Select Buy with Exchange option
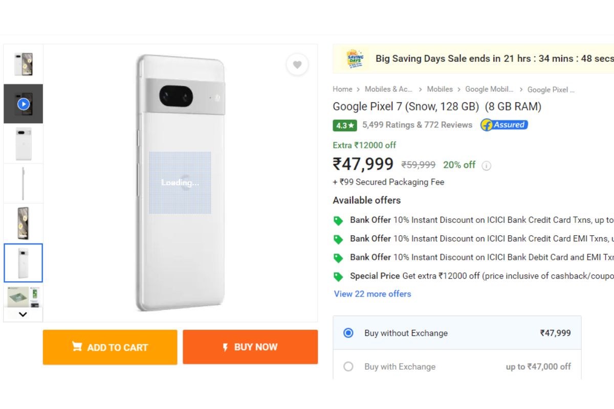 pos(348,367)
